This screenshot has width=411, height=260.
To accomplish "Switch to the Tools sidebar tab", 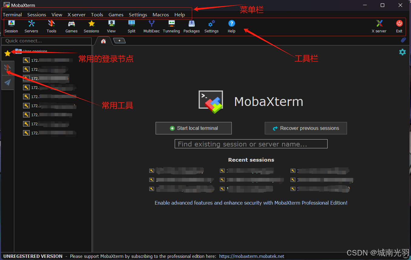I will point(8,68).
